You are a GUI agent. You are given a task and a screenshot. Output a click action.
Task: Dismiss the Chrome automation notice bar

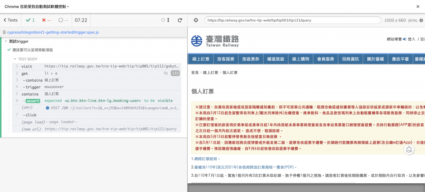418,7
